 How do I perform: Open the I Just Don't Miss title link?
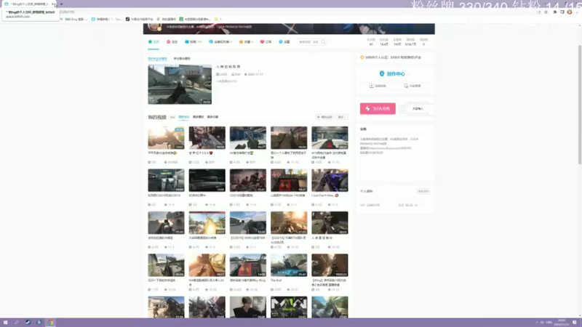(x=324, y=195)
